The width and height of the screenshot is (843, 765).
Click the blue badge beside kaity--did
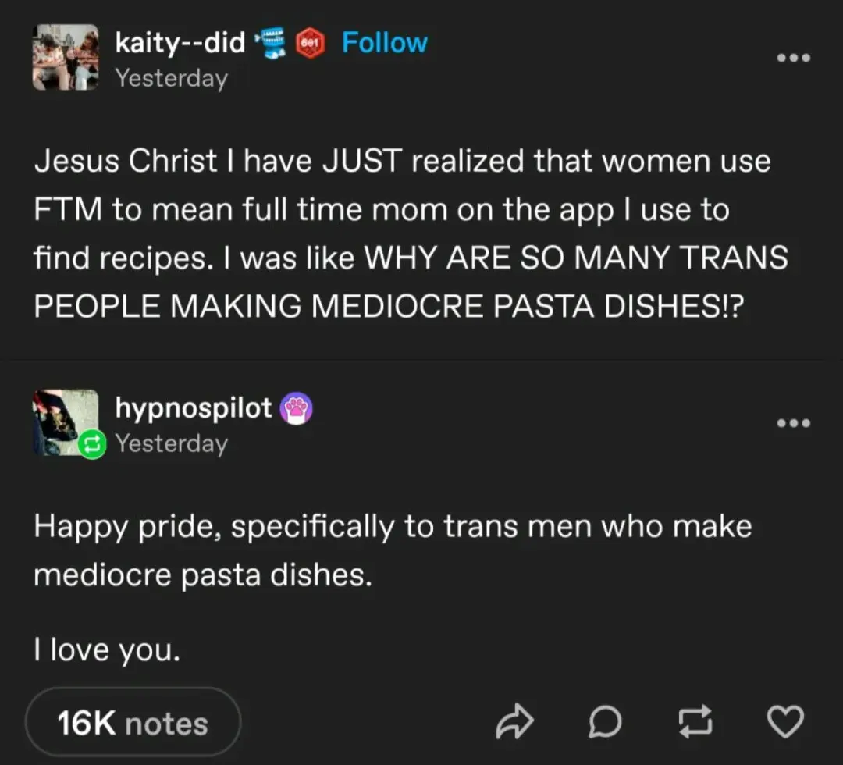(x=269, y=43)
